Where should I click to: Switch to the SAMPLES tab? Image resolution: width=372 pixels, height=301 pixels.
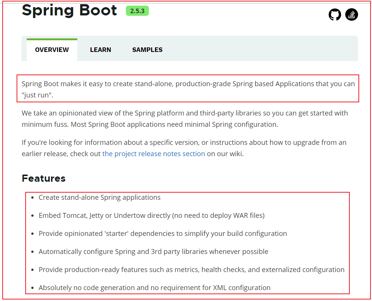tap(147, 50)
